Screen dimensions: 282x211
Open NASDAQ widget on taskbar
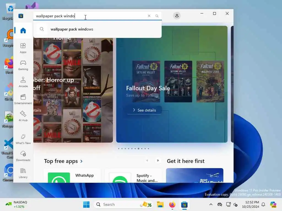tap(16, 204)
